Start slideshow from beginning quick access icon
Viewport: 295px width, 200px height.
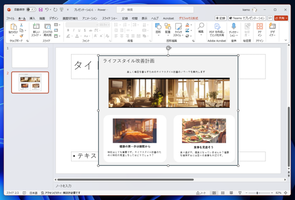(62, 10)
